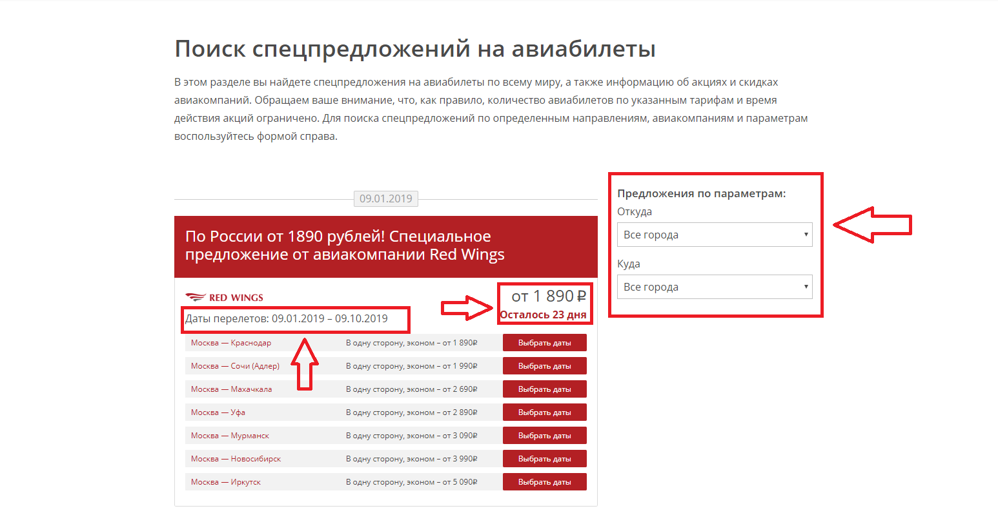Choose dates for Москва — Новосибирск
This screenshot has height=513, width=998.
pos(545,459)
